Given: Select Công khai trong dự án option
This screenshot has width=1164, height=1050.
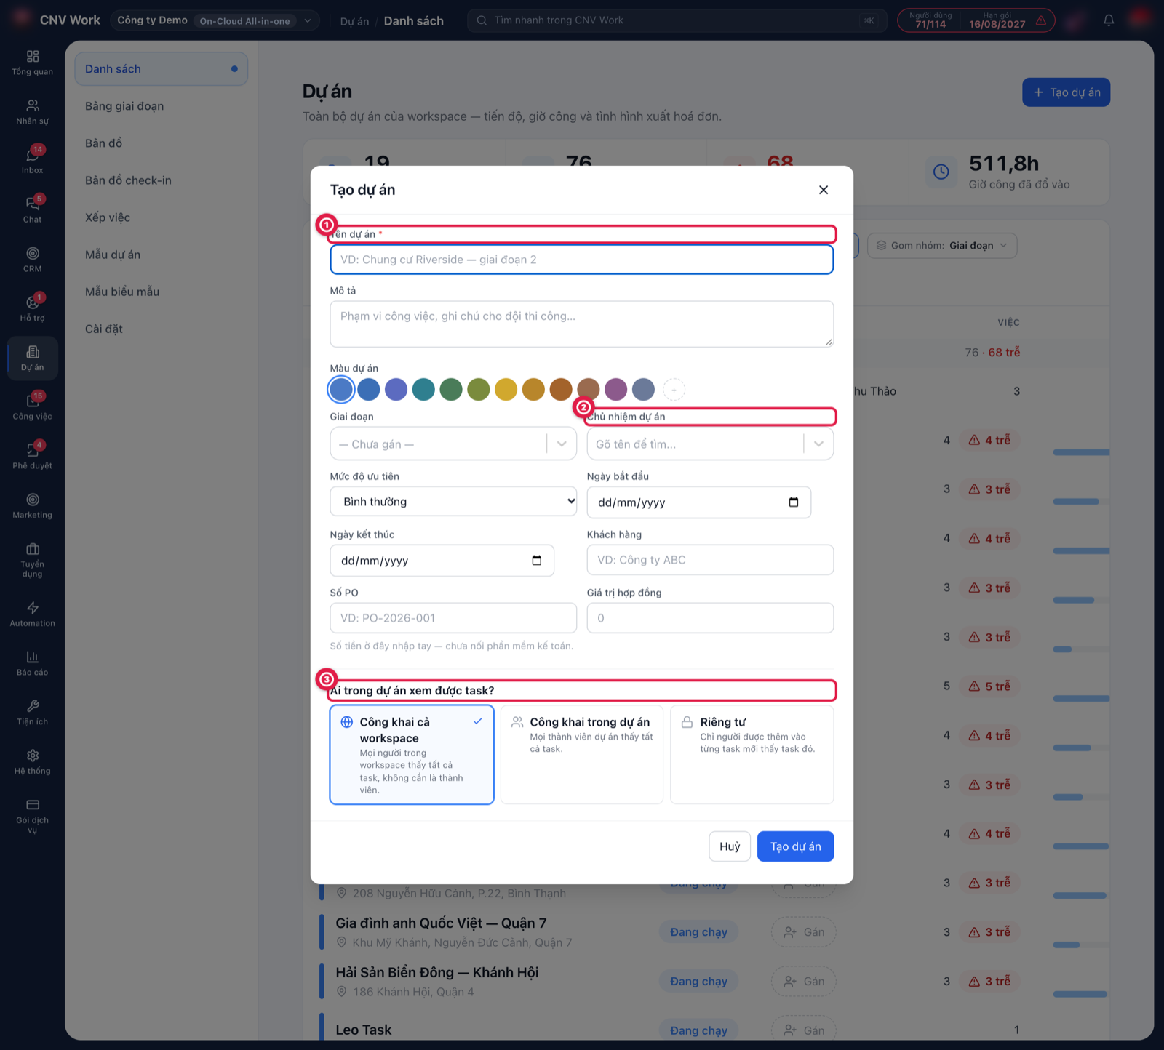Looking at the screenshot, I should tap(582, 755).
